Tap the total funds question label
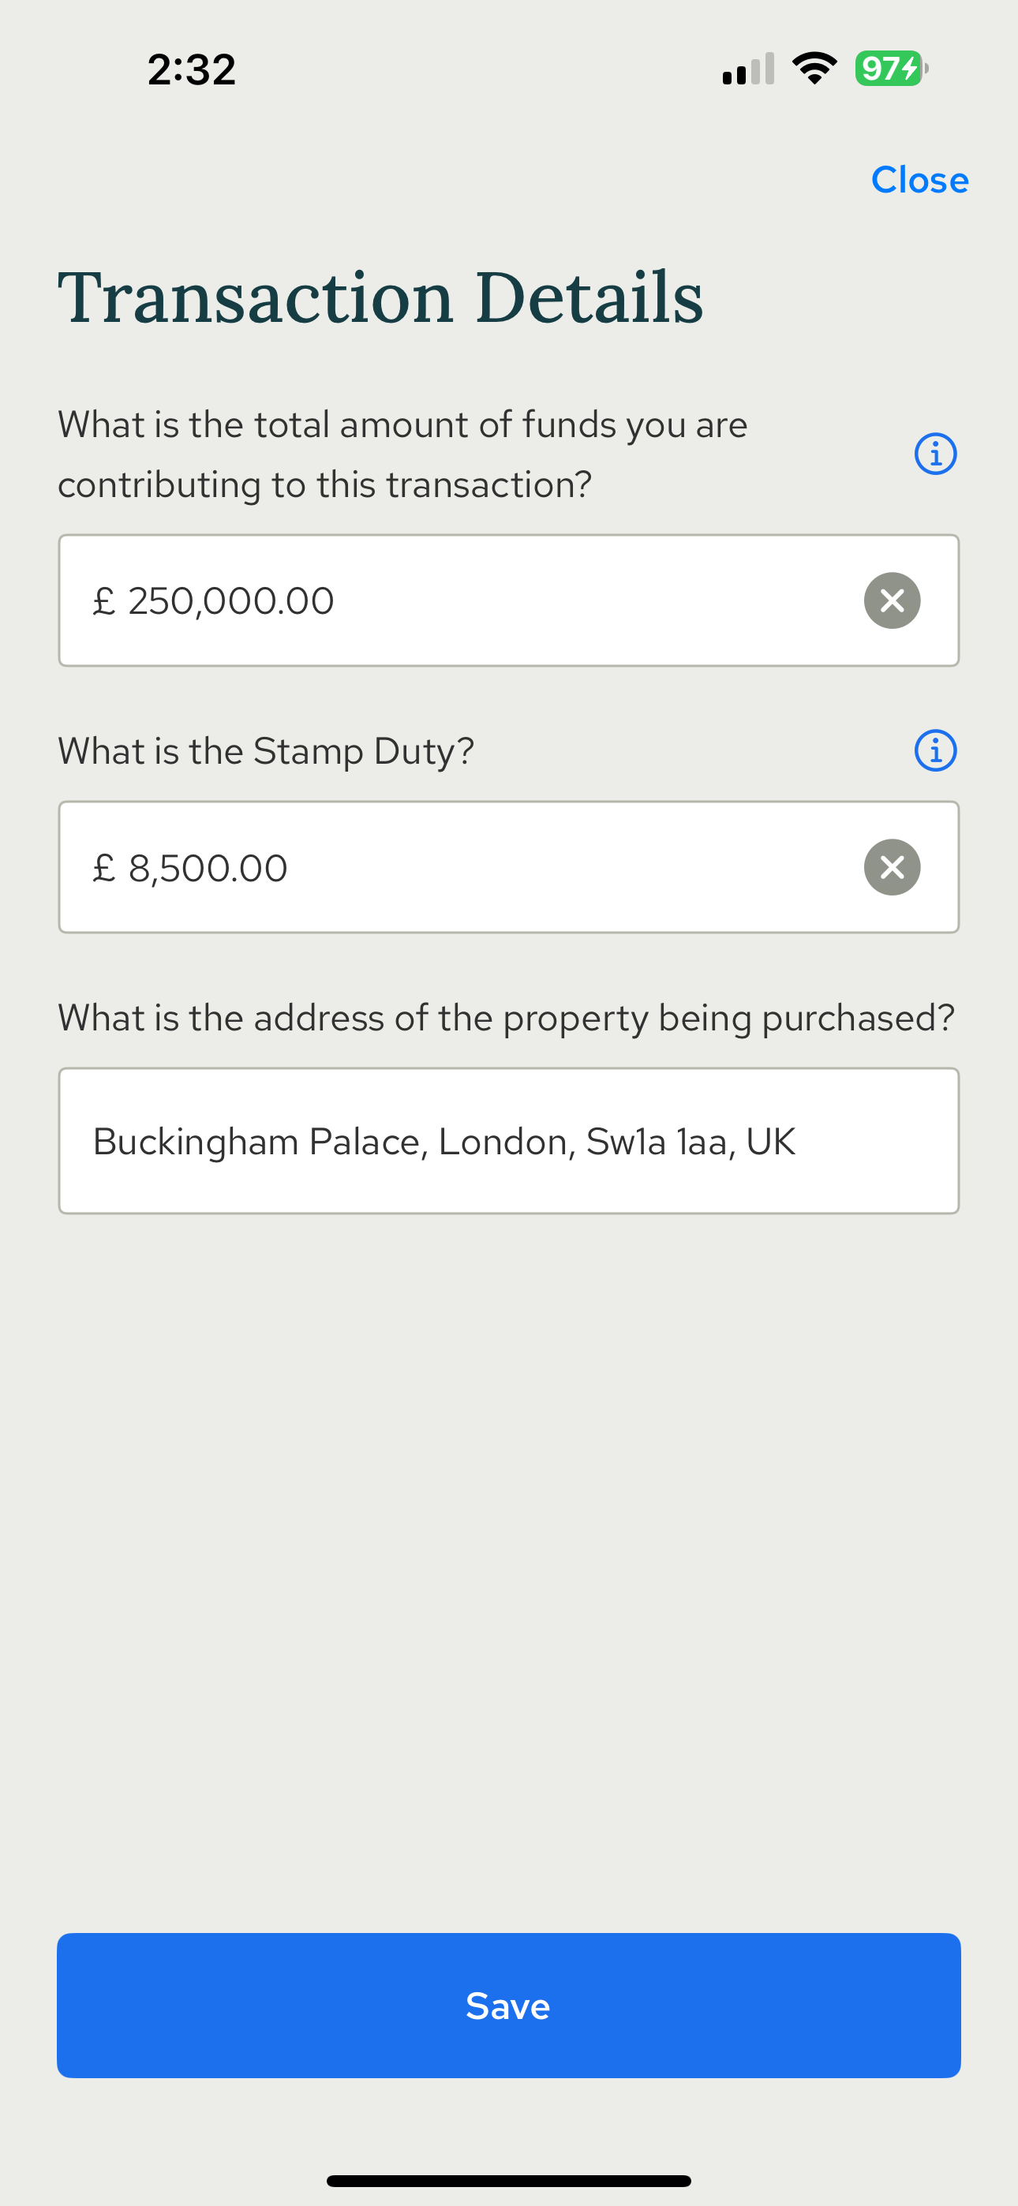Image resolution: width=1018 pixels, height=2206 pixels. pyautogui.click(x=402, y=454)
